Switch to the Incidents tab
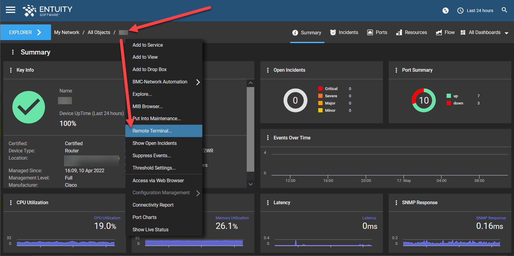 (x=344, y=32)
